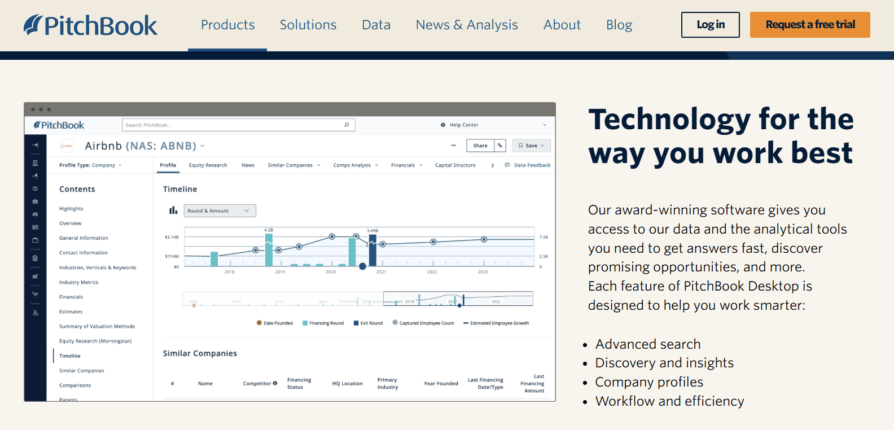Open the Profile Type: Company dropdown

(x=90, y=165)
